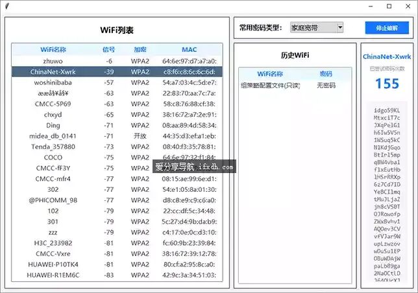This screenshot has height=293, width=418.
Task: Select the zzz network row
Action: tap(117, 232)
